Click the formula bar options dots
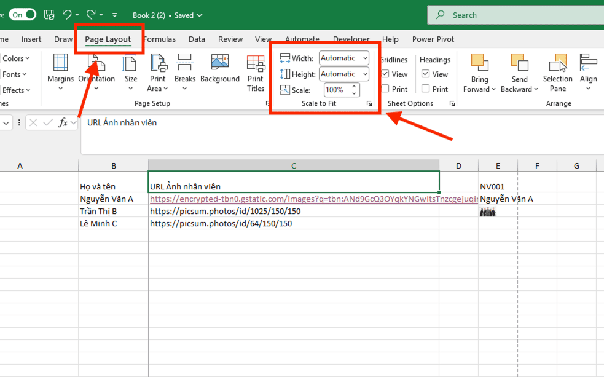604x377 pixels. coord(19,123)
